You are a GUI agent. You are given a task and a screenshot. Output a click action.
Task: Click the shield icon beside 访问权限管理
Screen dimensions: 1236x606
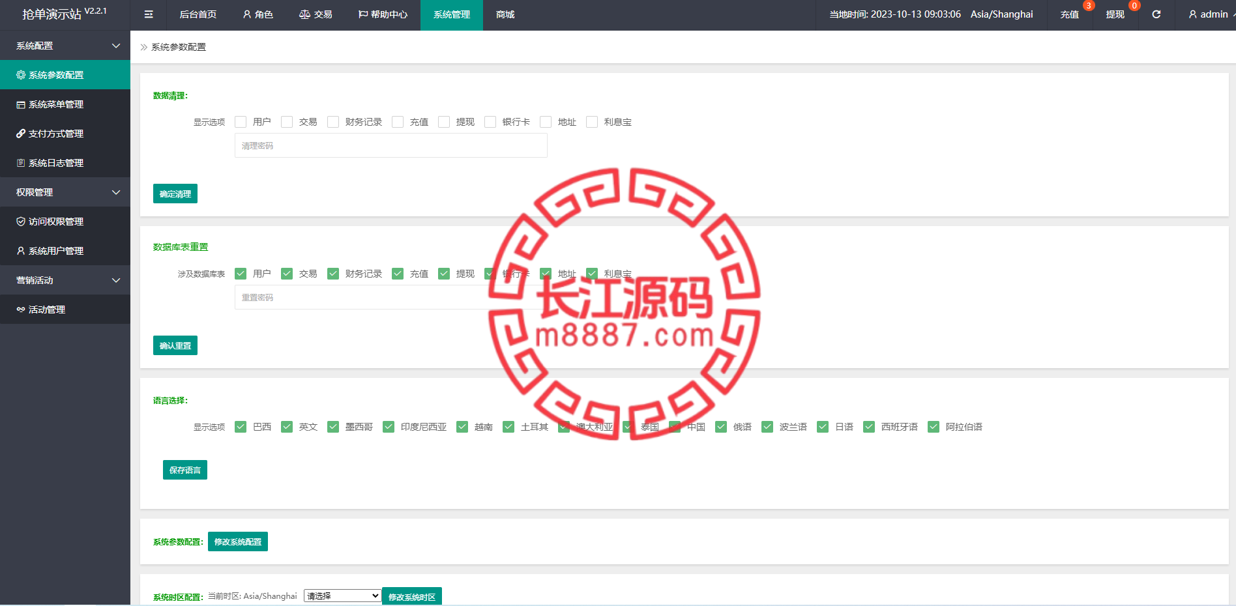pyautogui.click(x=21, y=222)
